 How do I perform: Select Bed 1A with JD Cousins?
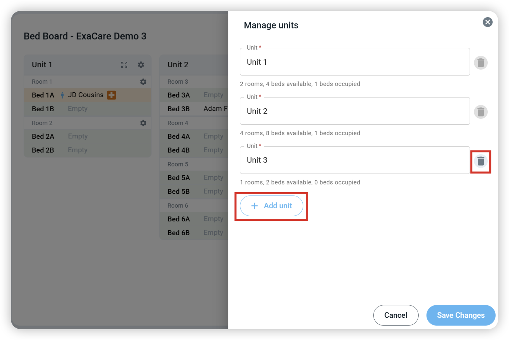(88, 95)
